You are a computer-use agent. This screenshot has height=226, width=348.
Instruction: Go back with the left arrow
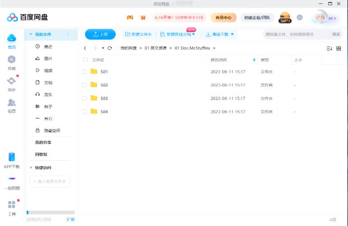pyautogui.click(x=85, y=48)
